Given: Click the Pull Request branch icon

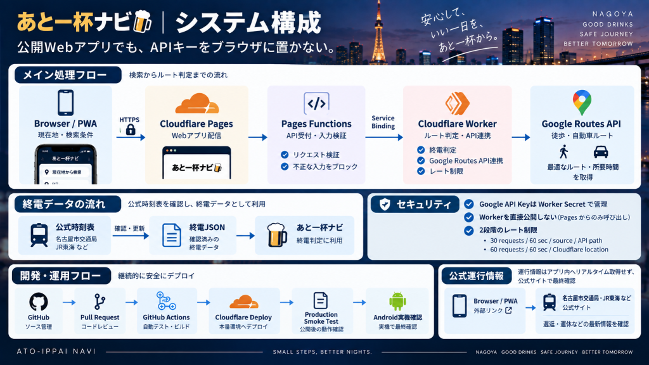Looking at the screenshot, I should tap(100, 302).
